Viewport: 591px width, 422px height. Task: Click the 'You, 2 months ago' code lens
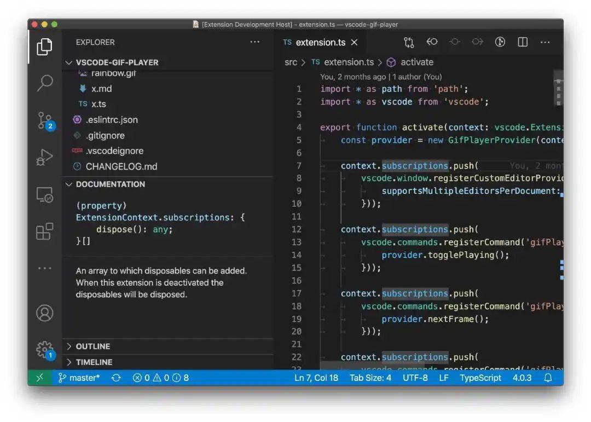click(x=353, y=77)
